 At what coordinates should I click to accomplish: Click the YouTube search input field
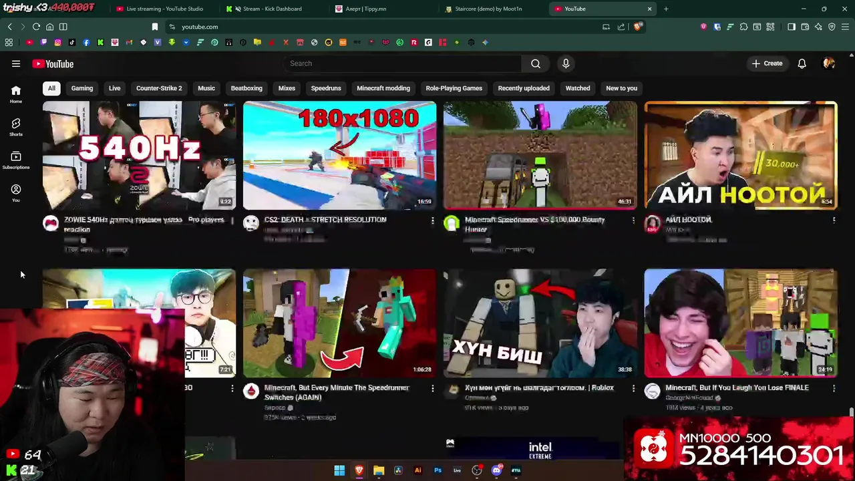point(402,63)
